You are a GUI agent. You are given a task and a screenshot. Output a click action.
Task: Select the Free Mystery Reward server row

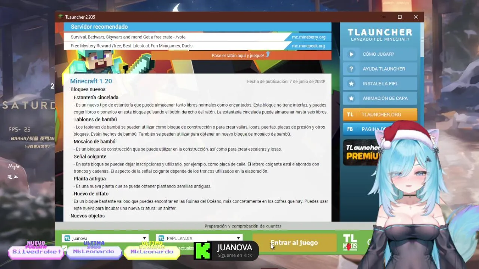point(197,46)
